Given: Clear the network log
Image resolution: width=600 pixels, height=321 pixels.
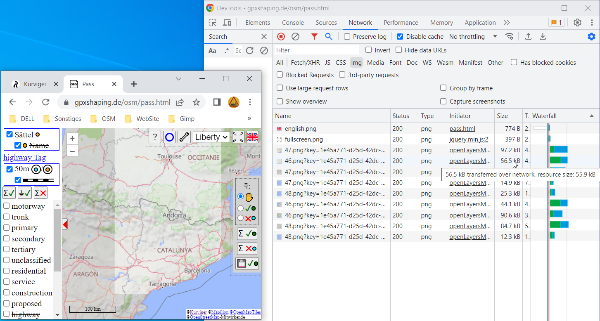Looking at the screenshot, I should click(x=295, y=37).
